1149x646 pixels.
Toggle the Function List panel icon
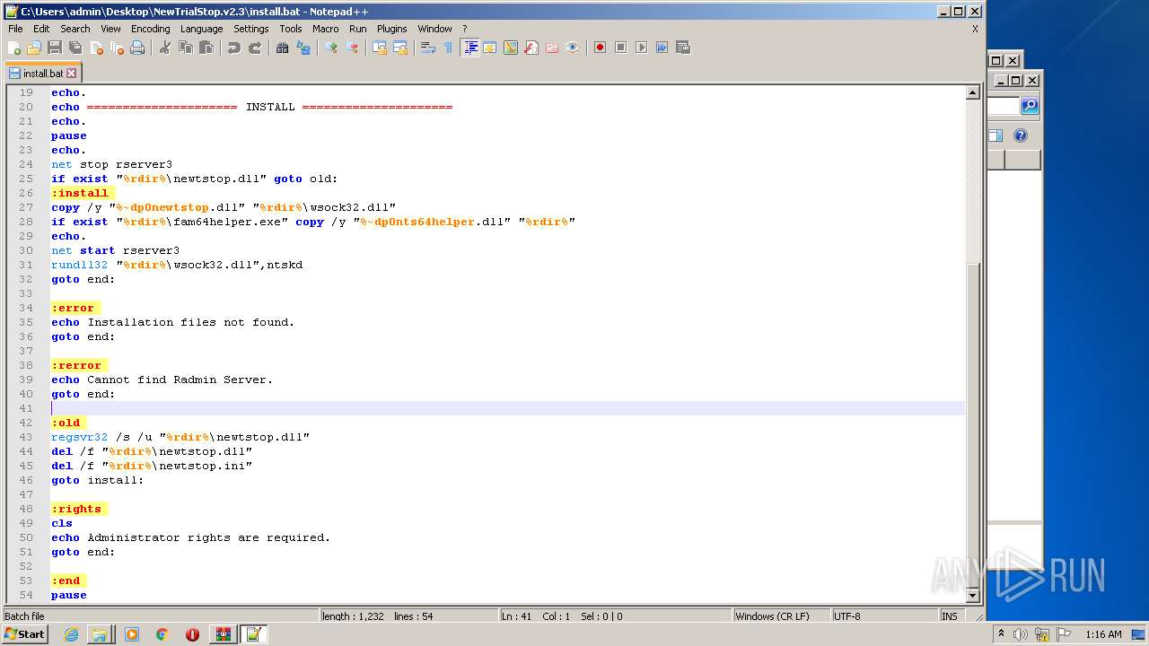[531, 48]
